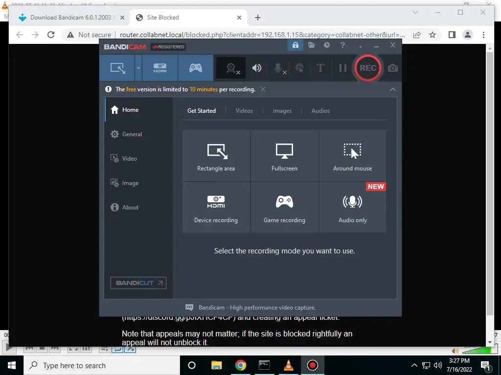Toggle the text overlay T icon
The height and width of the screenshot is (375, 501).
[320, 68]
